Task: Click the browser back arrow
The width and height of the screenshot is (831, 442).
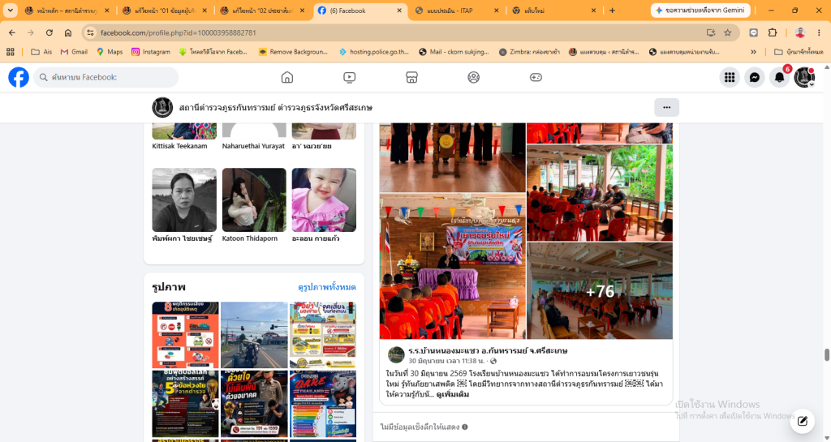Action: click(11, 32)
